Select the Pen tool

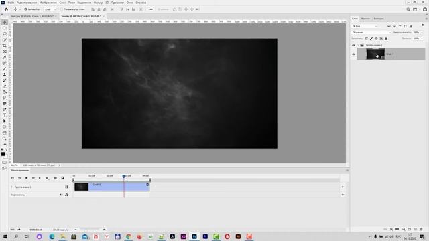point(5,110)
